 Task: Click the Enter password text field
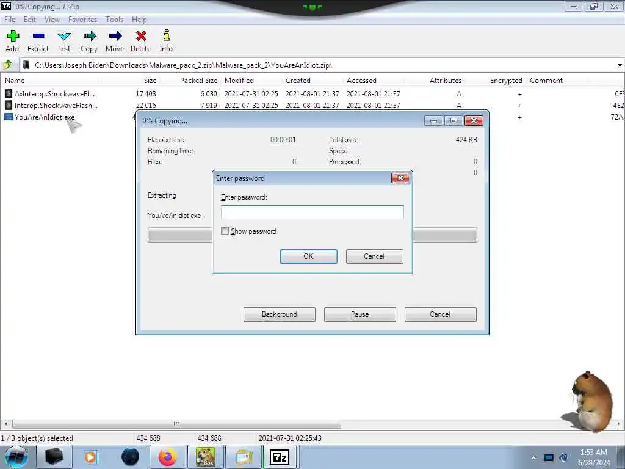coord(312,212)
